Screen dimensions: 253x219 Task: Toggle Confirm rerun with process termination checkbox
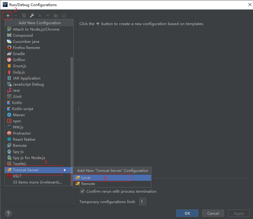82,191
